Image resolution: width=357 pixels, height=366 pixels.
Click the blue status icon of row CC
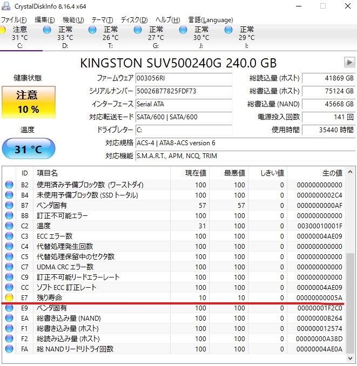pos(9,287)
